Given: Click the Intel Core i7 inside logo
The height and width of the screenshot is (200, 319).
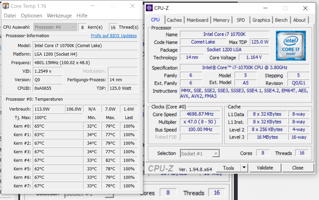Looking at the screenshot, I should pyautogui.click(x=291, y=46).
